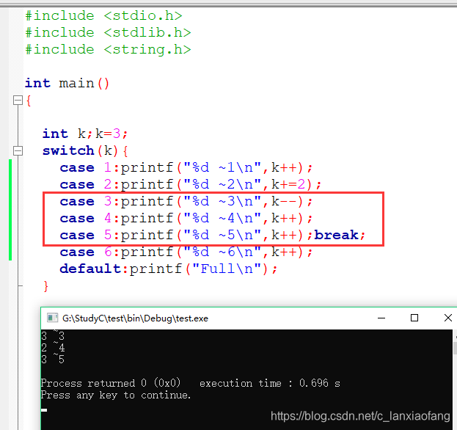
Task: Click the 'execution time : 0.696 s' text
Action: (270, 383)
